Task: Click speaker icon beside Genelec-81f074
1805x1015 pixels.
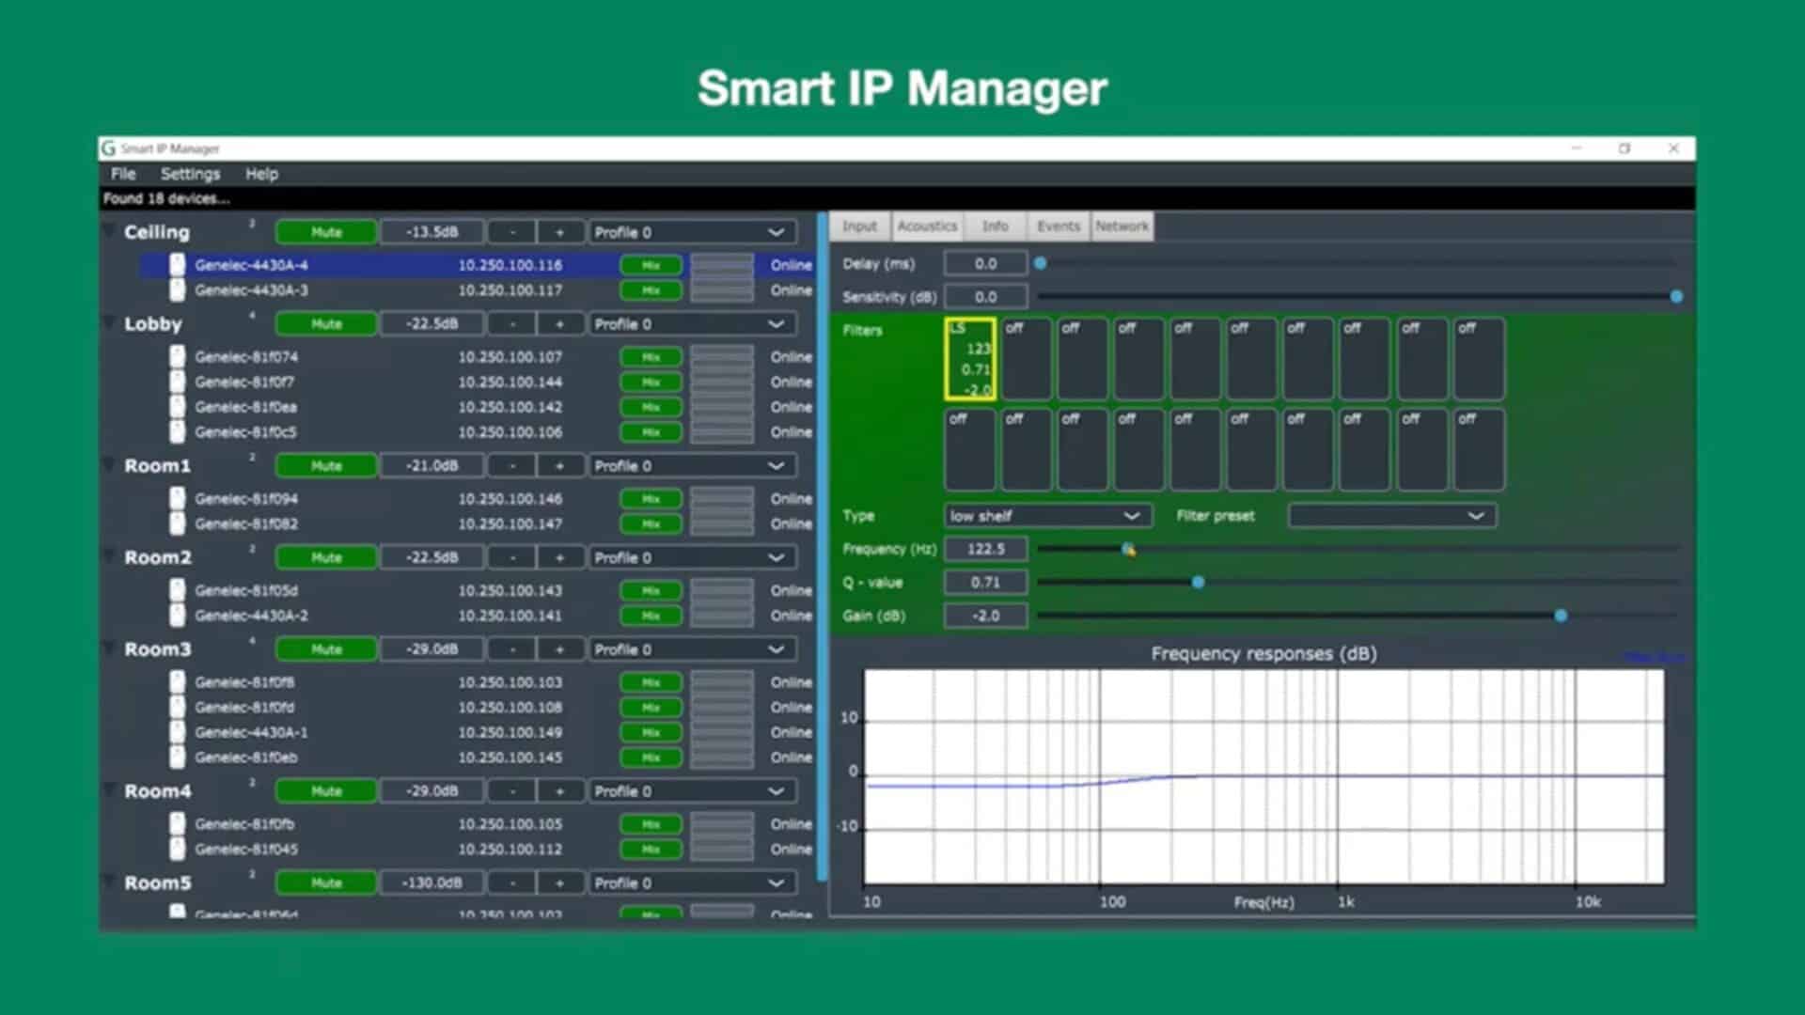Action: (x=177, y=357)
